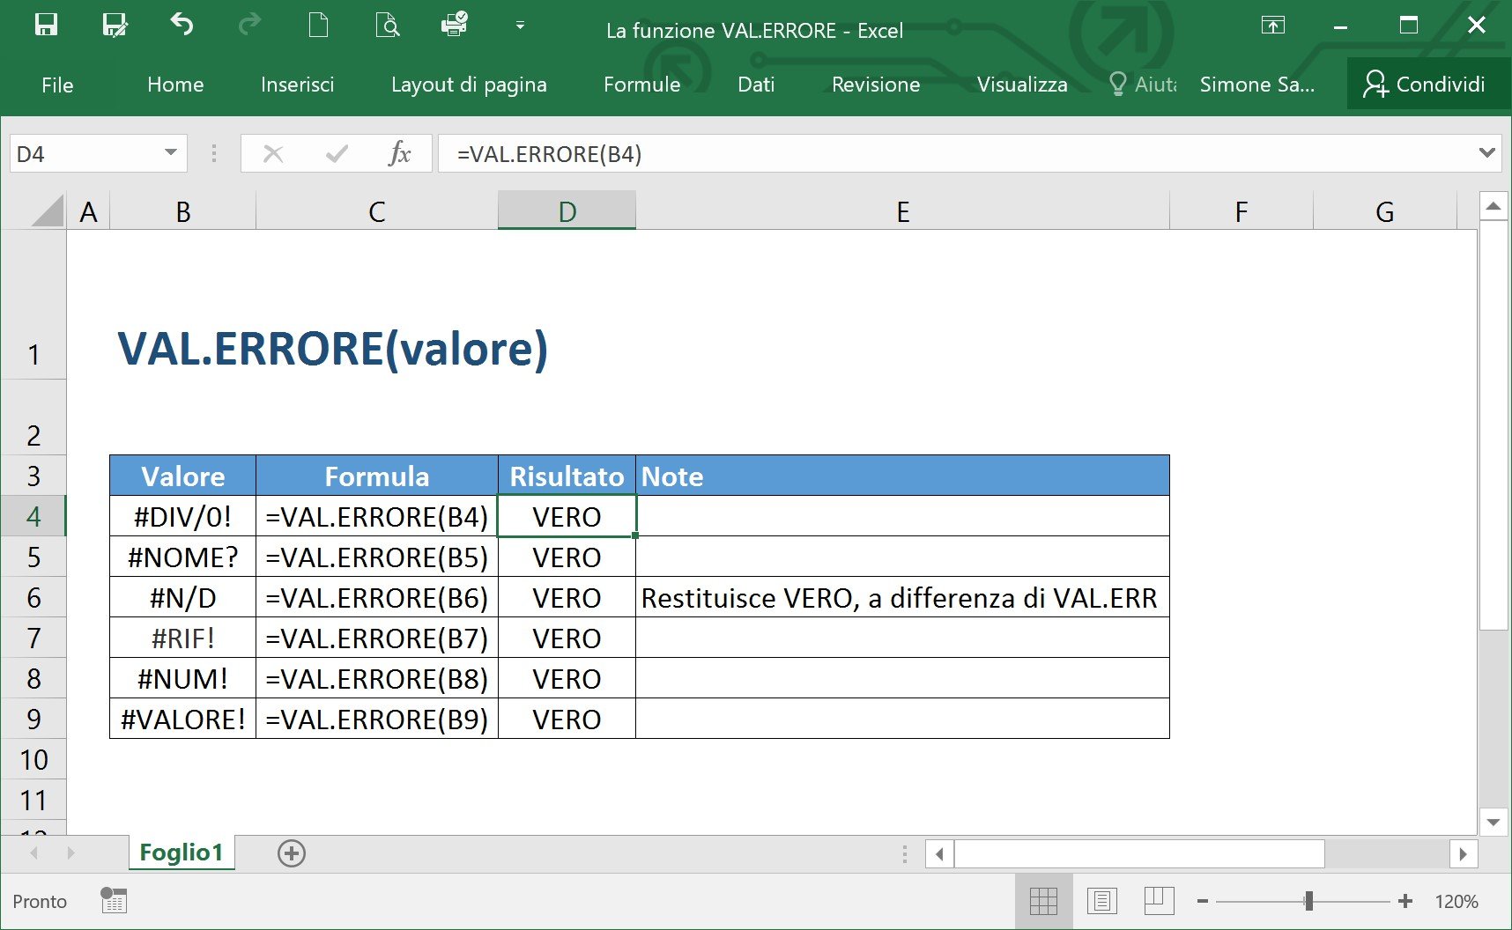Screen dimensions: 1512x930
Task: Click the Select All corner triangle
Action: pyautogui.click(x=46, y=211)
